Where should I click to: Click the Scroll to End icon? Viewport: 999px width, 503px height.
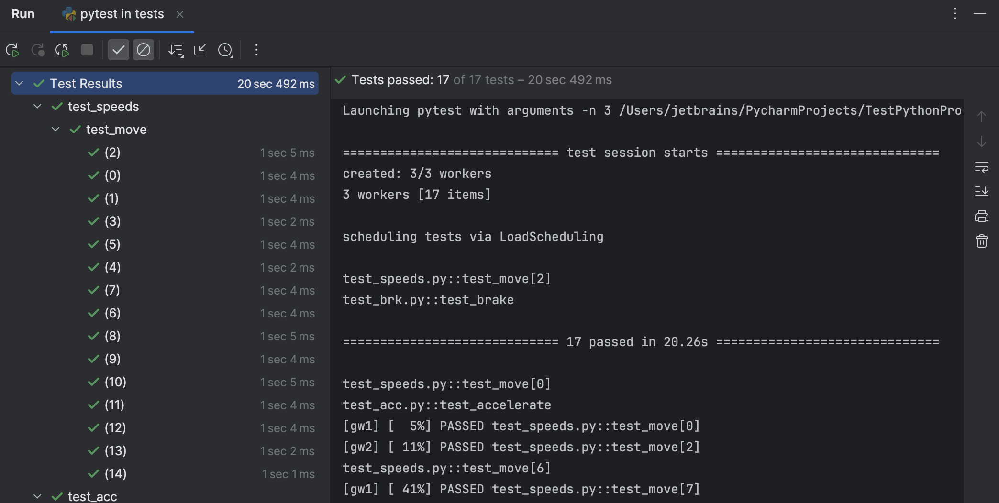pyautogui.click(x=982, y=192)
